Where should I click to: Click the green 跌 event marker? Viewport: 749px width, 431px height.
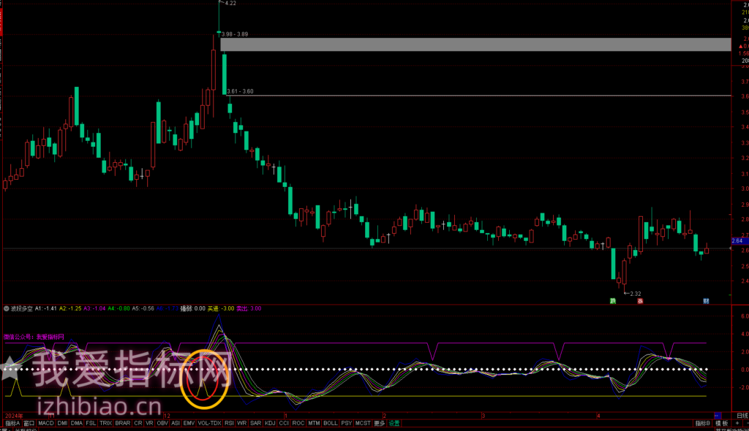[613, 301]
